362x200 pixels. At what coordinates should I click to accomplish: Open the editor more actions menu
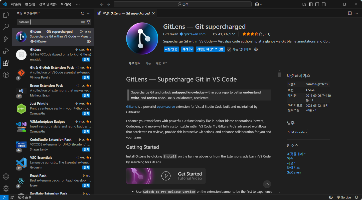[356, 13]
